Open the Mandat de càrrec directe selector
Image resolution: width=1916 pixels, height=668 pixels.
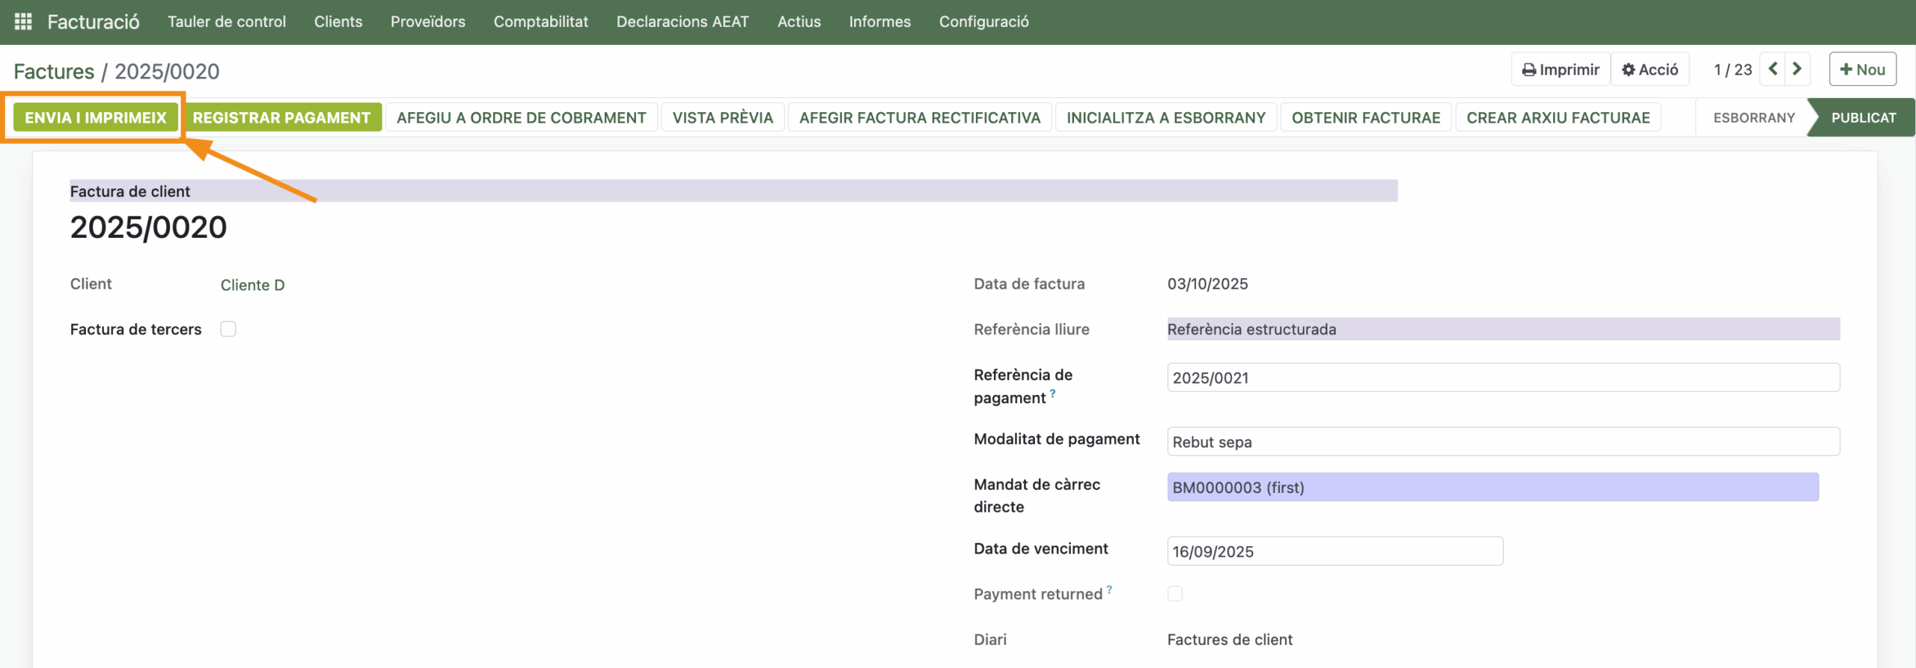(x=1492, y=488)
